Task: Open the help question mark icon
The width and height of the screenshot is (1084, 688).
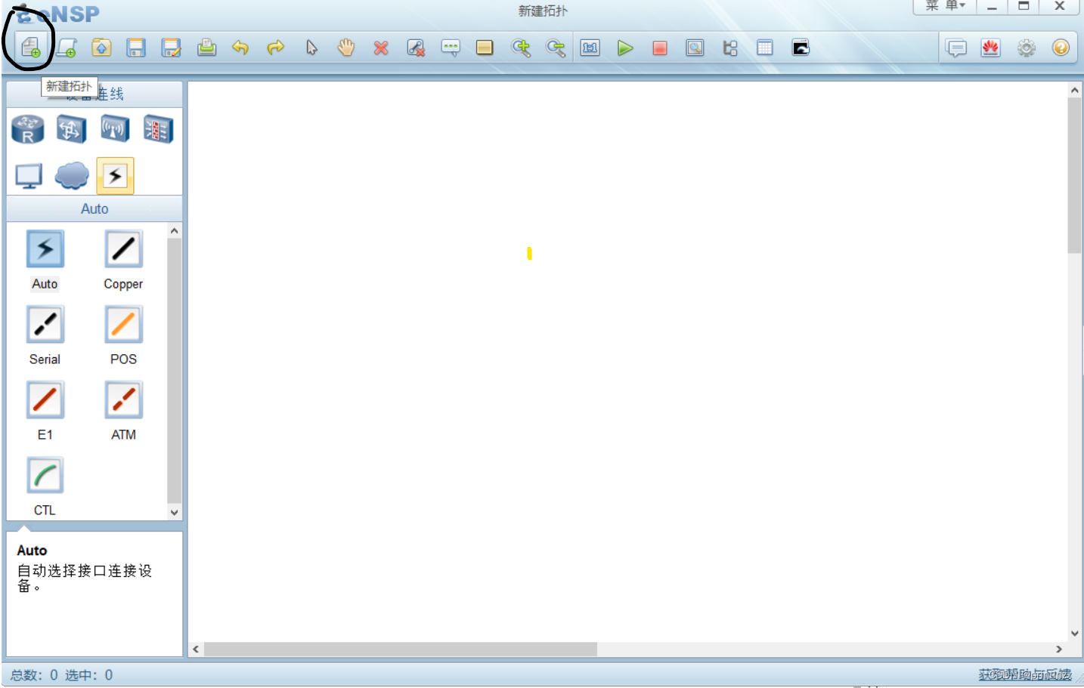Action: coord(1061,48)
